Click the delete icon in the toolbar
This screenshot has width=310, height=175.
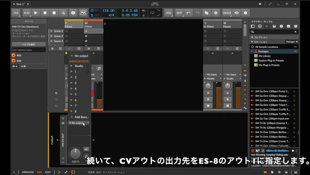point(216,13)
